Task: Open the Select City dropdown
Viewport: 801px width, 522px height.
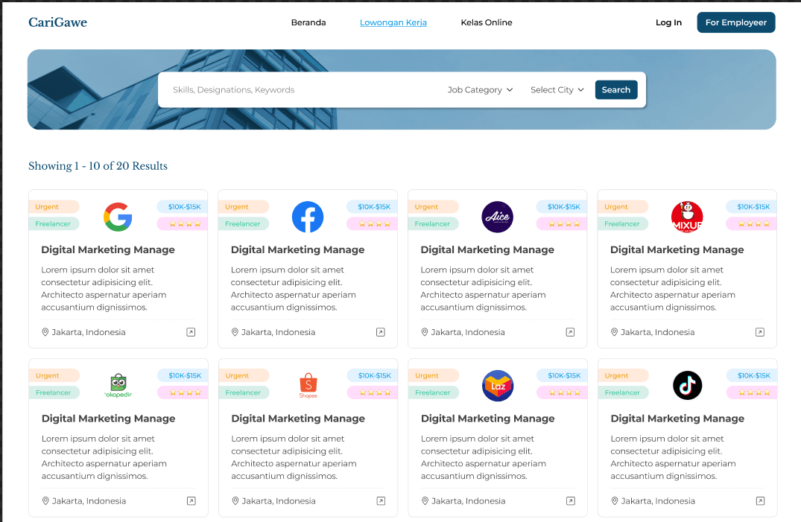Action: 557,90
